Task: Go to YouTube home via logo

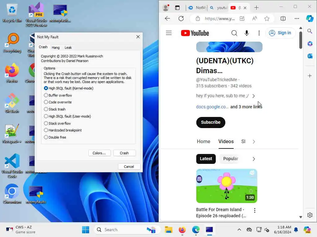Action: [x=195, y=33]
